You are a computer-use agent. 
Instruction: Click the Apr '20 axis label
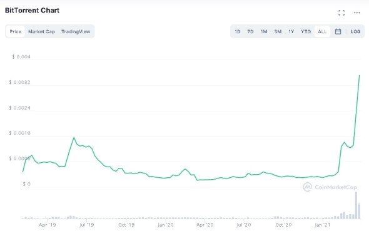point(205,225)
